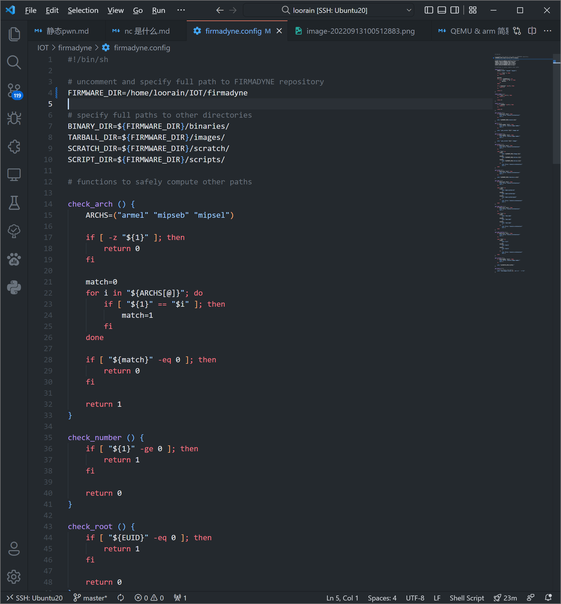The width and height of the screenshot is (561, 604).
Task: Click the 23m rocket status item
Action: point(505,598)
